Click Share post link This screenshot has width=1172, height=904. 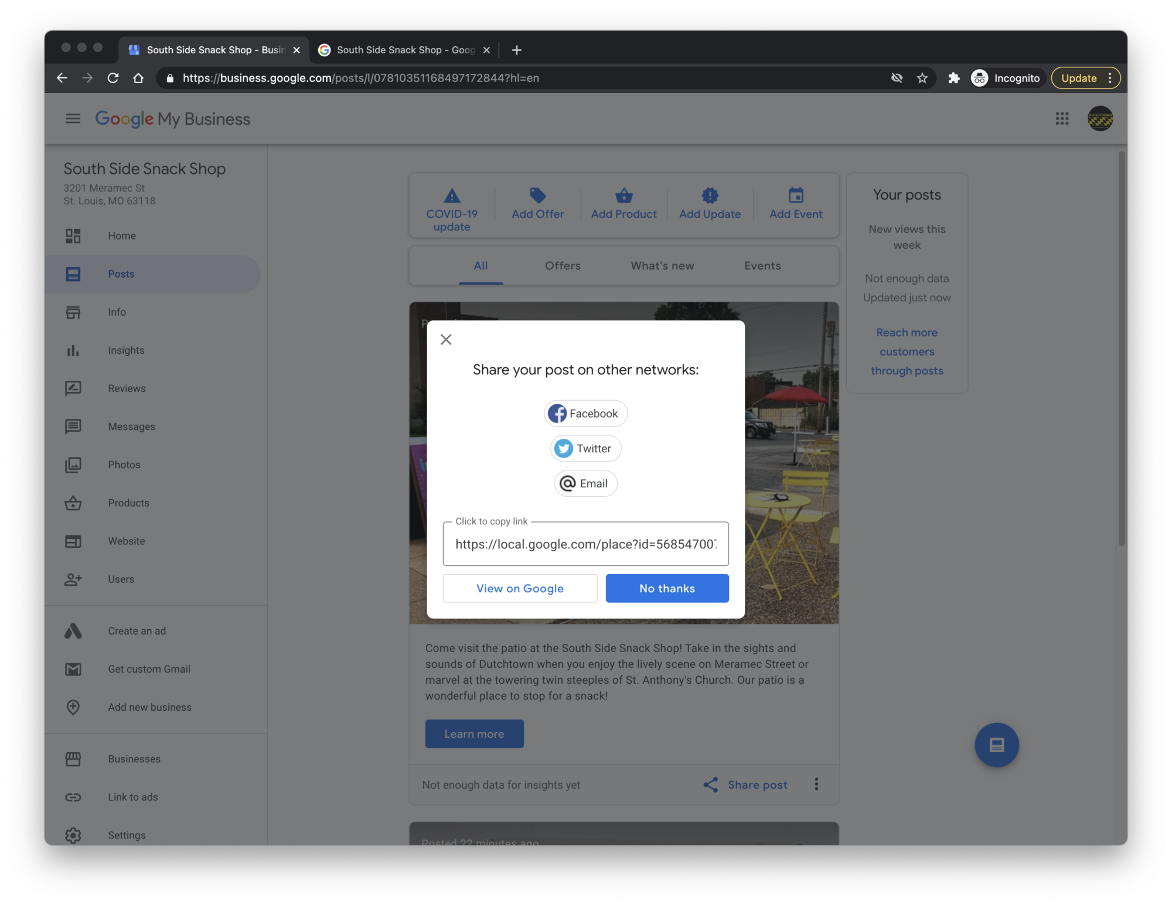tap(745, 785)
